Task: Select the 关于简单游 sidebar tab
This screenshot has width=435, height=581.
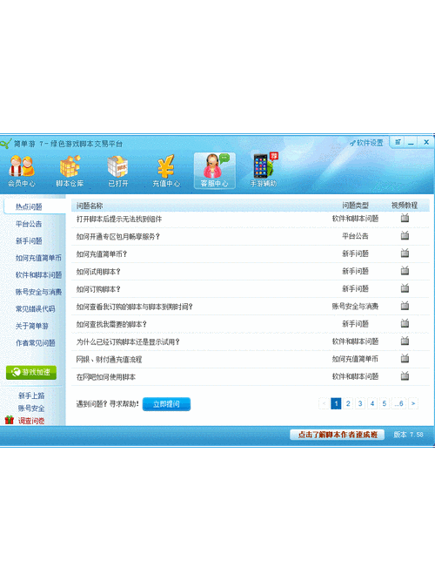Action: pos(32,326)
